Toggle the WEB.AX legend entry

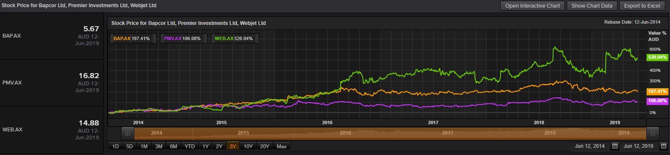[235, 38]
